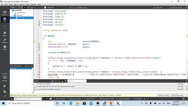This screenshot has height=106, width=188.
Task: Start debugging with the bug-arrow button
Action: coord(5,92)
